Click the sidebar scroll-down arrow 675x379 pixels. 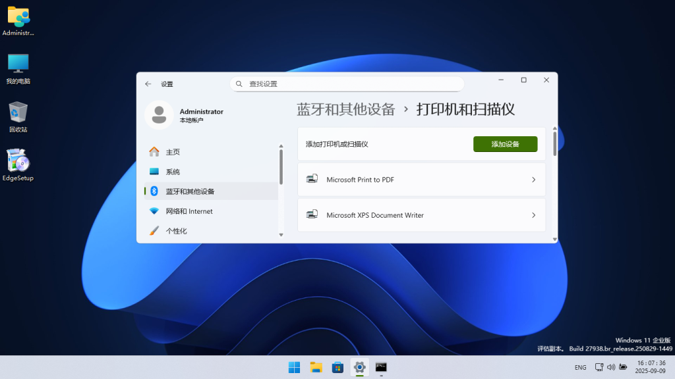coord(281,235)
